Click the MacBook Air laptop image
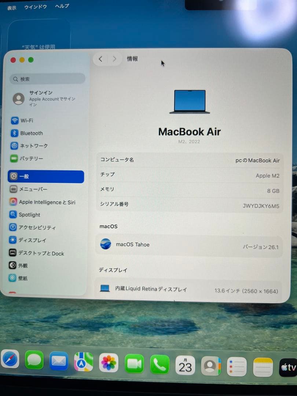 190,102
